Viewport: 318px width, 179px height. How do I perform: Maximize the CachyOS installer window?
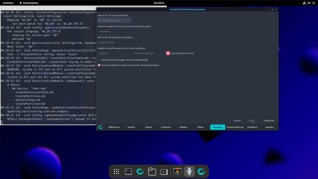tap(272, 9)
